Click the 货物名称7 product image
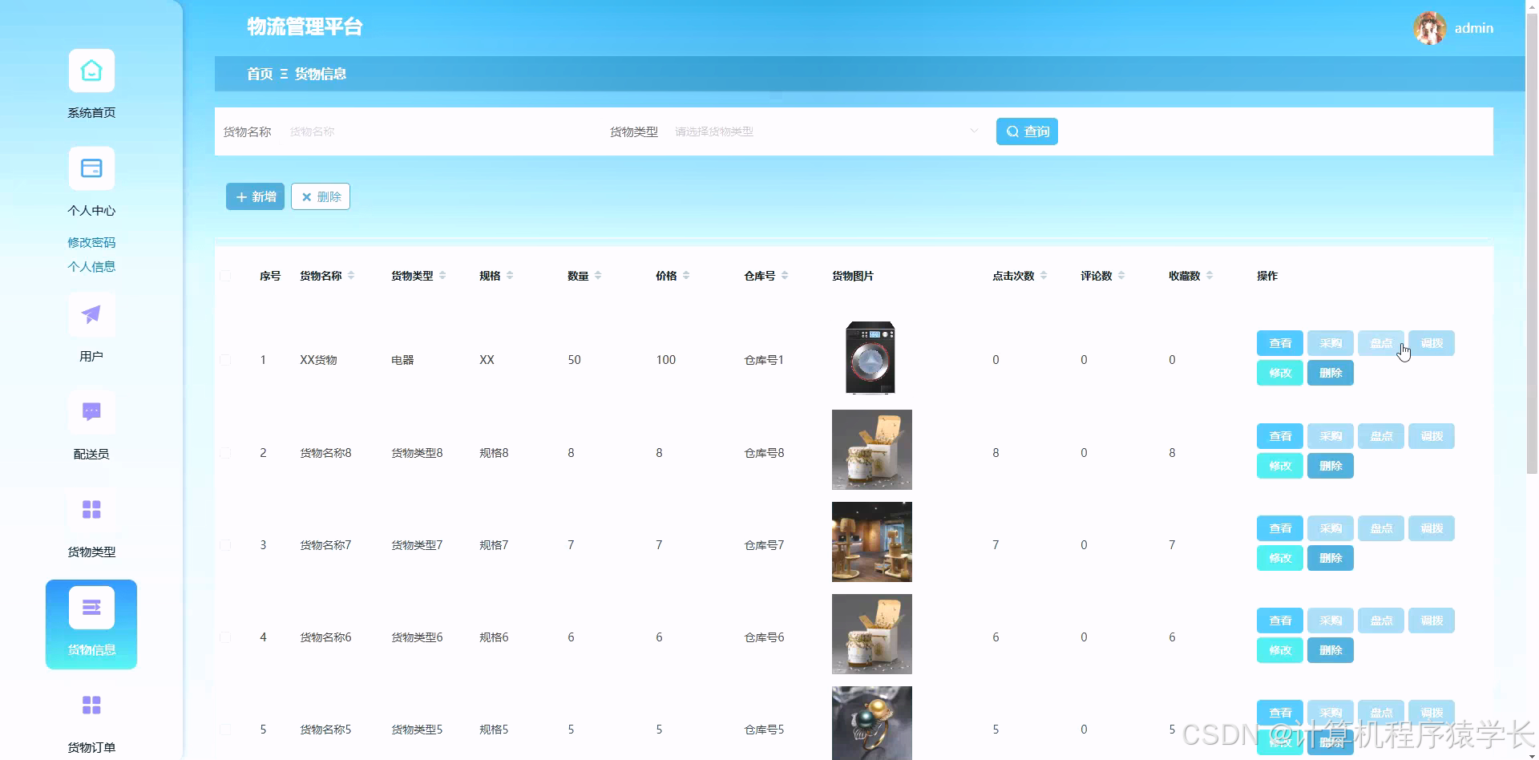The height and width of the screenshot is (760, 1539). coord(872,542)
